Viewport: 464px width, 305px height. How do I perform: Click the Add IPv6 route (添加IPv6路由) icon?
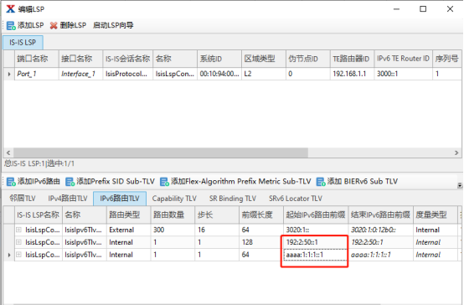click(11, 182)
